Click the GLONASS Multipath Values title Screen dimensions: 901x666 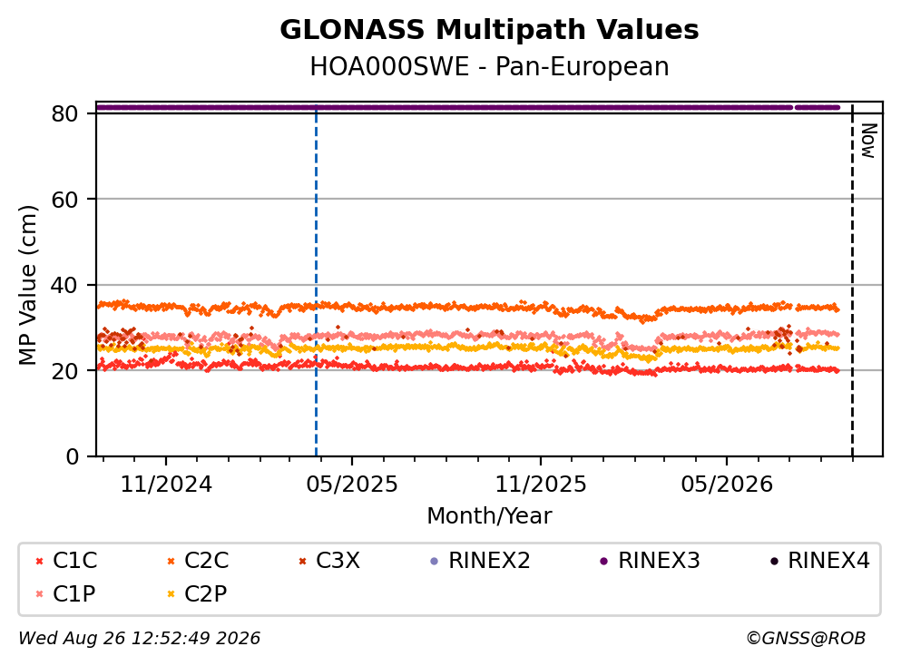[489, 30]
